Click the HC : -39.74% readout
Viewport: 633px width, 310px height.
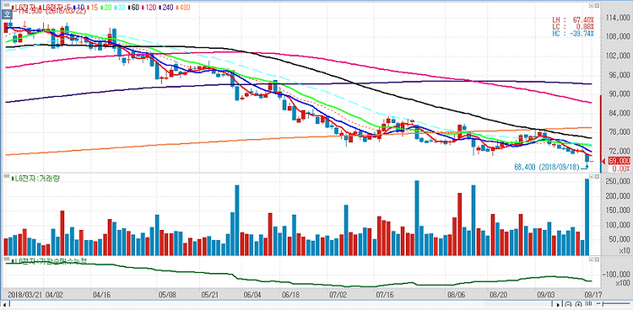click(x=573, y=33)
